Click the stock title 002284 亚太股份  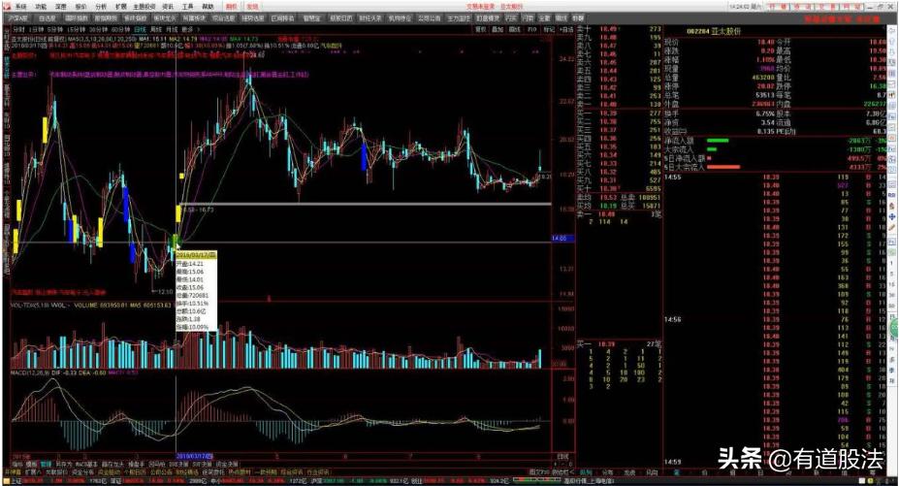(x=714, y=31)
